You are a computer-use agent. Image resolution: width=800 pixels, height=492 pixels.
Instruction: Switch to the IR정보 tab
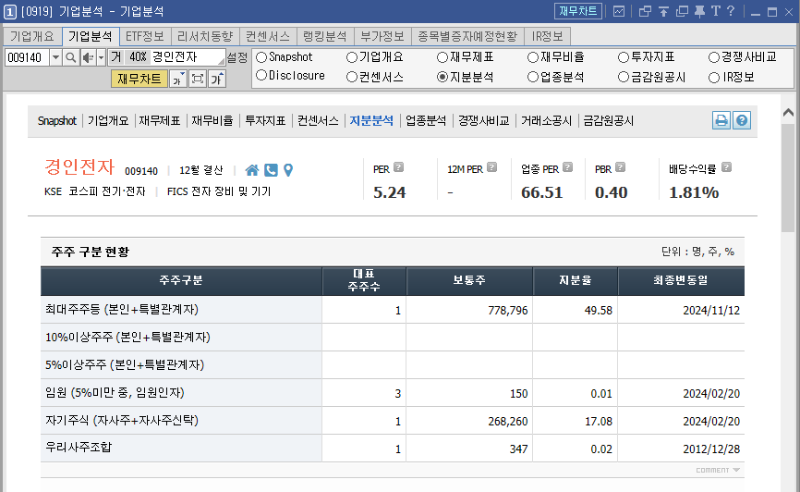(547, 36)
